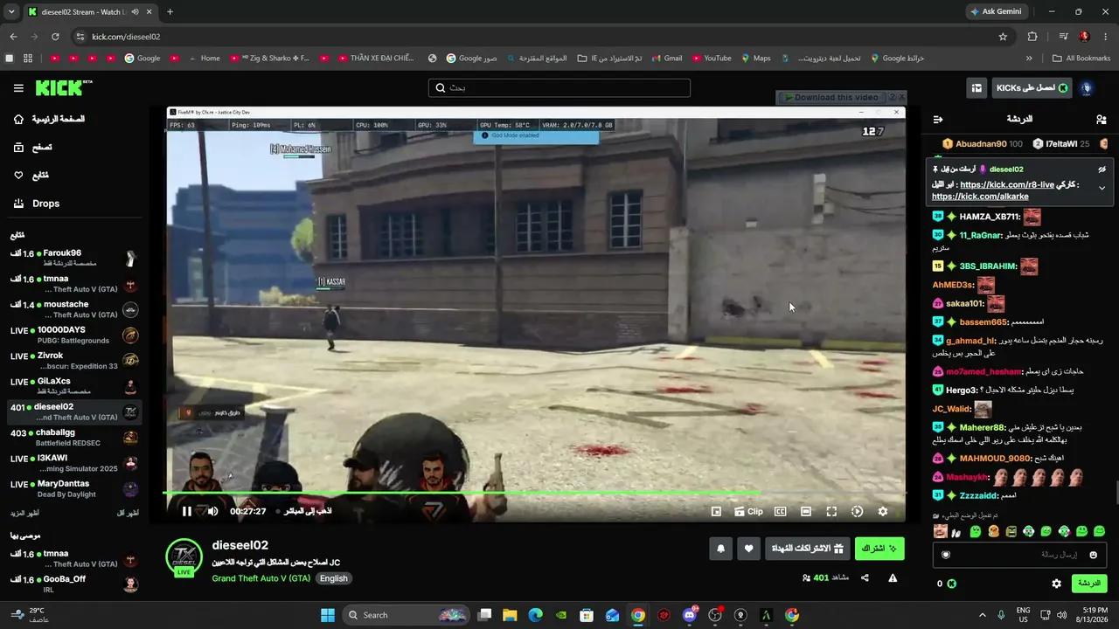Seek along the green video progress bar

click(x=533, y=494)
